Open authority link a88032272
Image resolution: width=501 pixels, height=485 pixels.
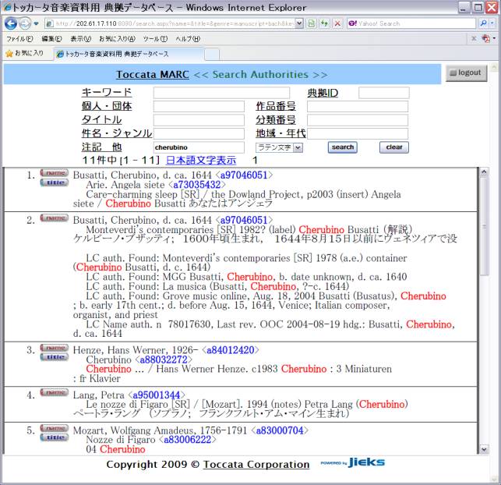tap(164, 359)
